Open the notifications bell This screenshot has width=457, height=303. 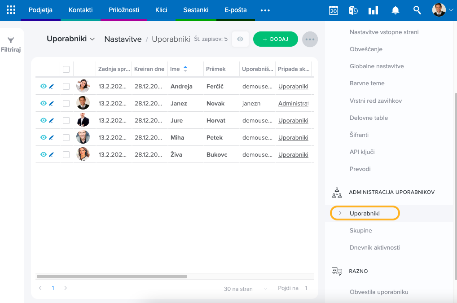click(395, 10)
